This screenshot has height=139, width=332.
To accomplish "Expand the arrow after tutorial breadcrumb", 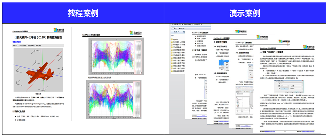I will point(201,25).
